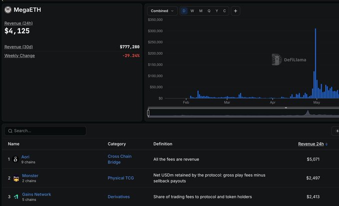Open the Combined chart type dropdown
Image resolution: width=339 pixels, height=206 pixels.
tap(162, 11)
